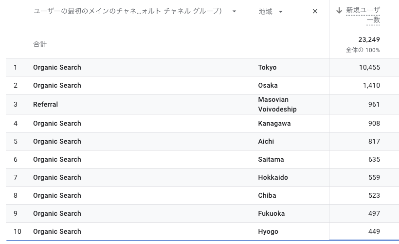This screenshot has width=399, height=244.
Task: Click the Aichi region cell
Action: [266, 141]
